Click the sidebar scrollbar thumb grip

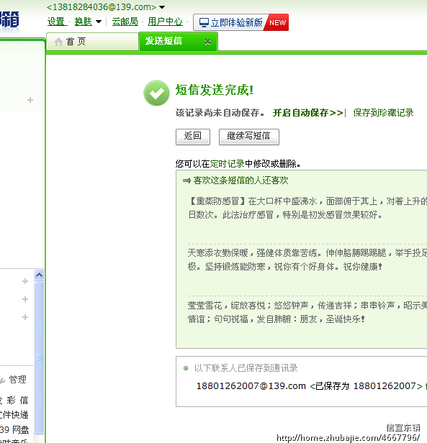[x=40, y=357]
